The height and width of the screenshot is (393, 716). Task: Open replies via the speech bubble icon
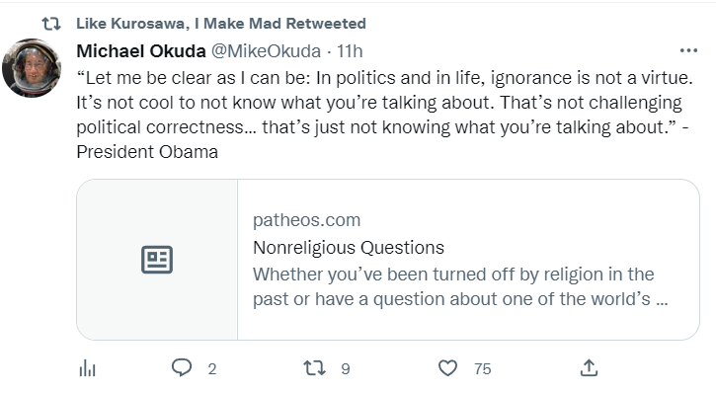click(182, 367)
